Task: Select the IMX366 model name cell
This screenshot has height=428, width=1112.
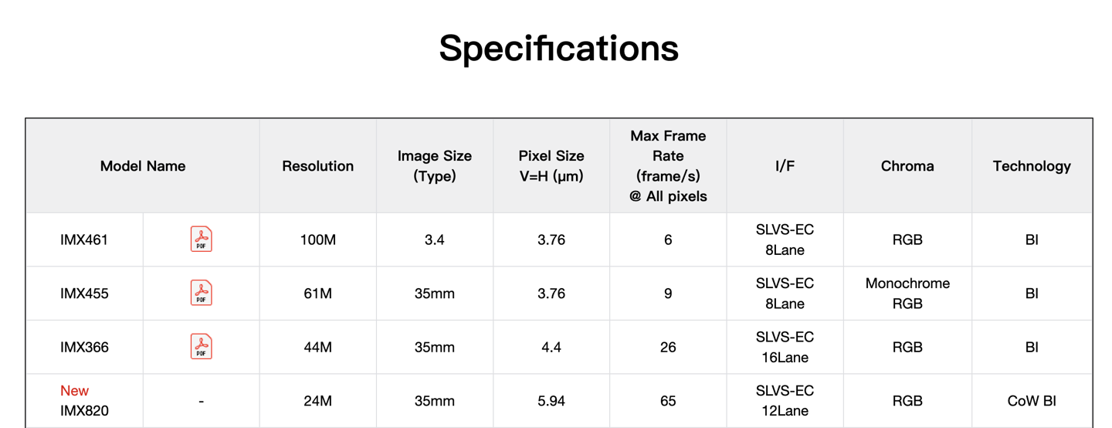Action: pos(84,348)
